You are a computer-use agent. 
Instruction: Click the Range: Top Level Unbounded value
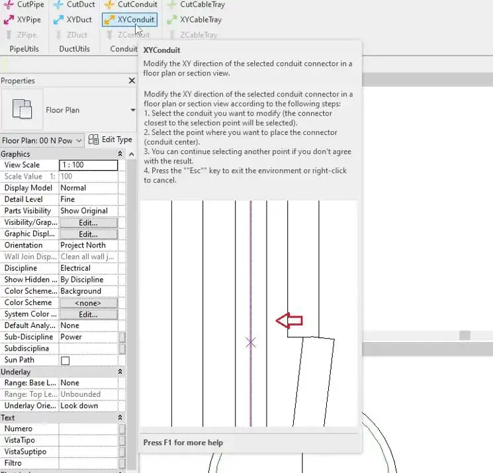pos(89,394)
